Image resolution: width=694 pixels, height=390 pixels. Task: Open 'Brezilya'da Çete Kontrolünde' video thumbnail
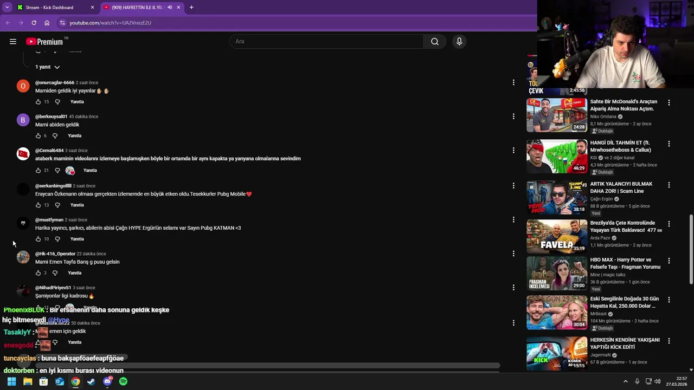(x=557, y=236)
